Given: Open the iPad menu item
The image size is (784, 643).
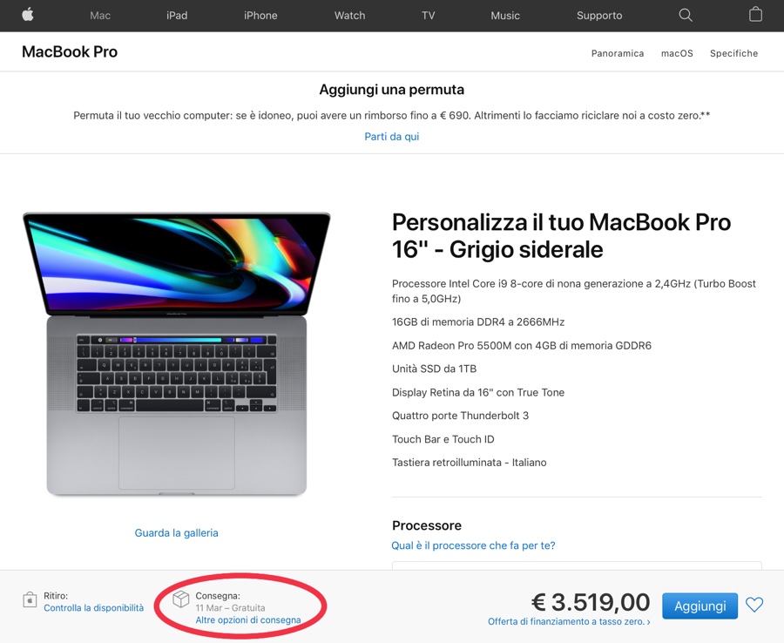Looking at the screenshot, I should [177, 15].
